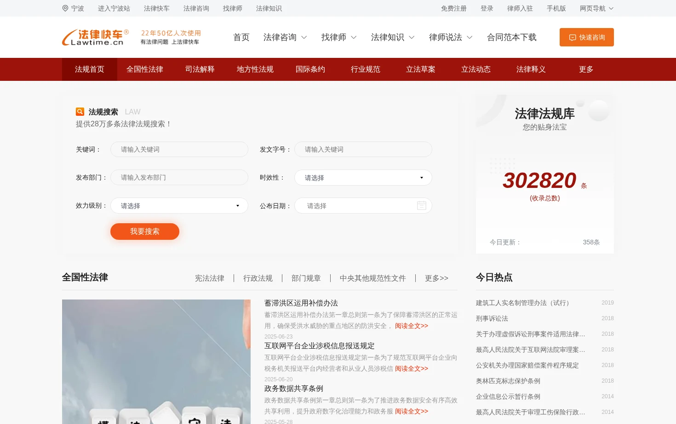Expand the 找律师 main menu chevron
The image size is (676, 424).
tap(354, 38)
